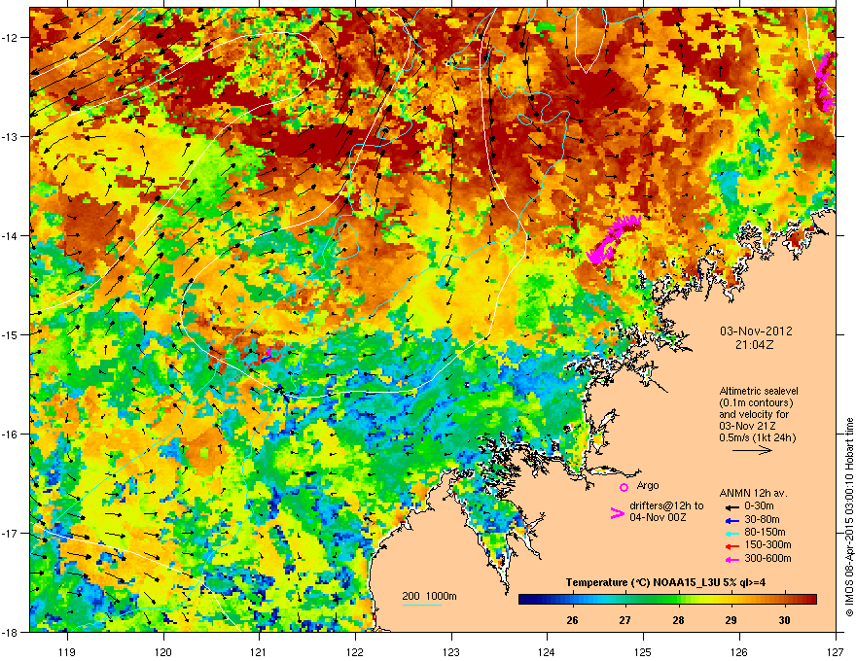Screen dimensions: 856x661
Task: Click the longitude axis label 122
Action: 355,651
